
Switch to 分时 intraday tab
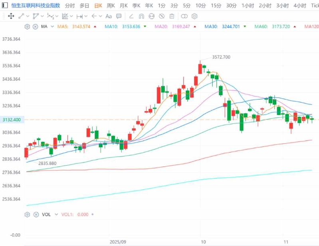click(69, 6)
